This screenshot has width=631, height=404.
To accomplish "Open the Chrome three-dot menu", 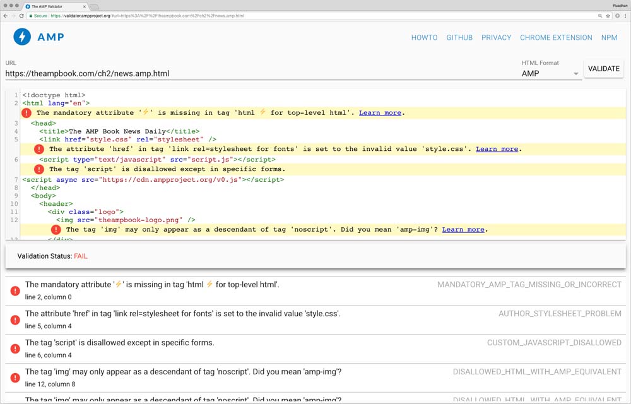I will point(625,16).
